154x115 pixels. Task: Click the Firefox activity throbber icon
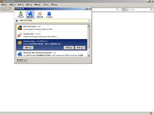click(x=152, y=5)
